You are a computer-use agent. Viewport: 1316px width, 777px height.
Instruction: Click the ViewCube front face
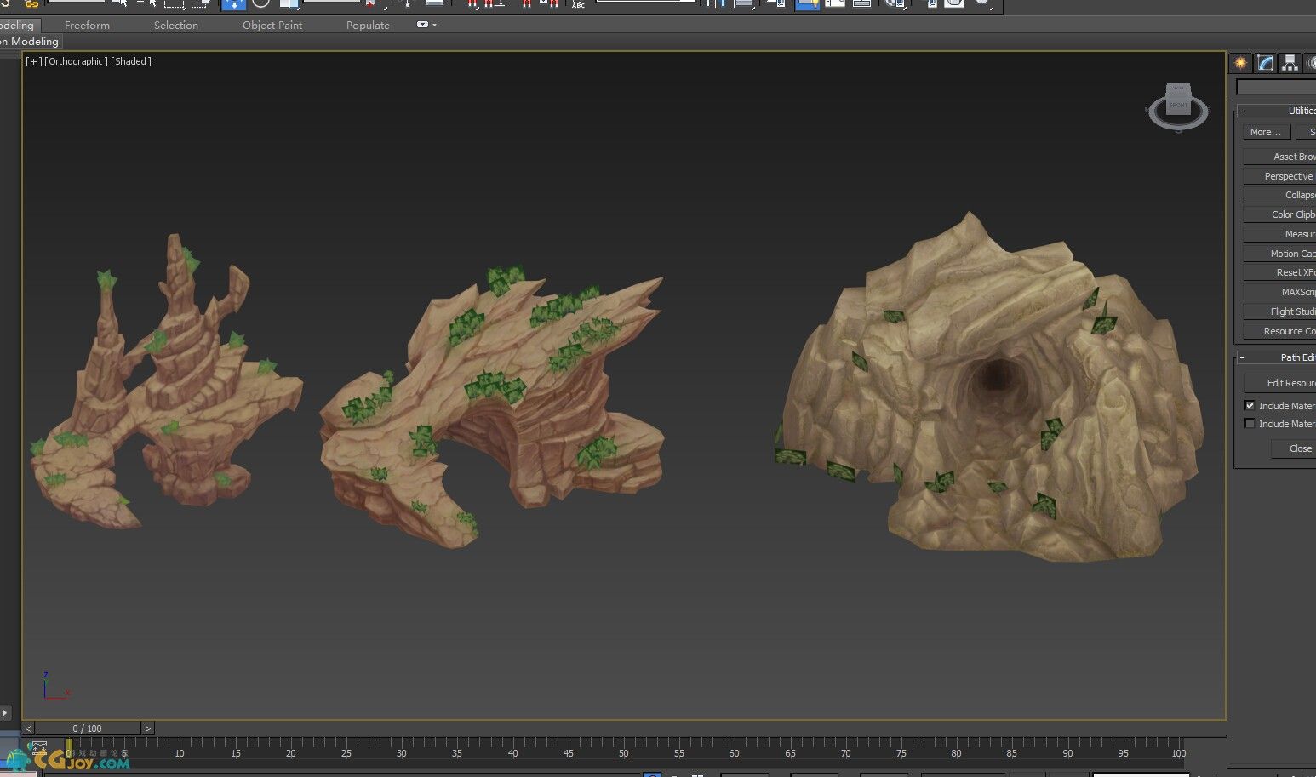click(x=1178, y=105)
